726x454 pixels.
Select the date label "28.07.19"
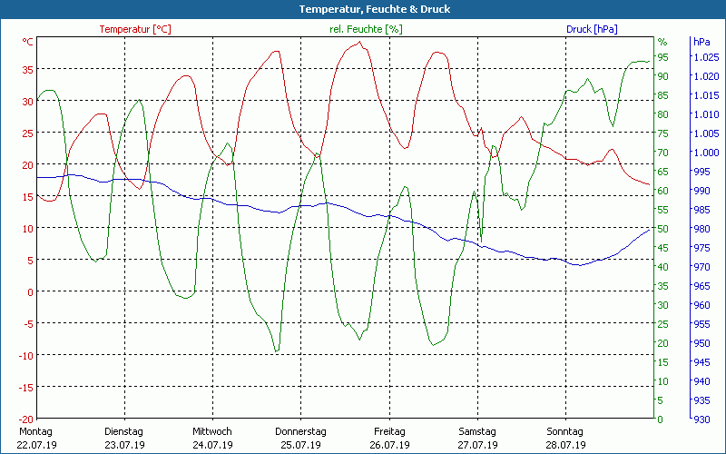point(565,445)
